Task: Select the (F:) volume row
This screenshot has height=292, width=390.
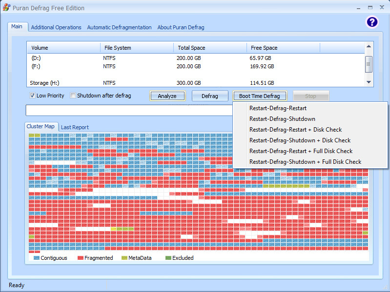Action: [196, 66]
